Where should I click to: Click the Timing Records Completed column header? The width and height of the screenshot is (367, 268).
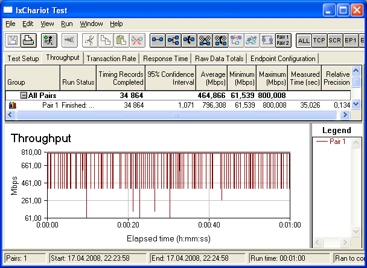(121, 78)
